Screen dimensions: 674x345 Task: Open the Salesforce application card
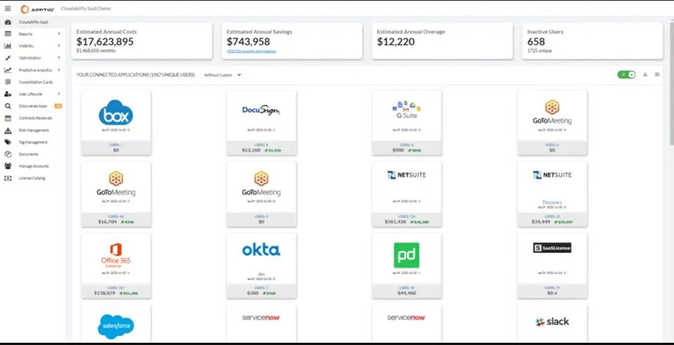[116, 324]
